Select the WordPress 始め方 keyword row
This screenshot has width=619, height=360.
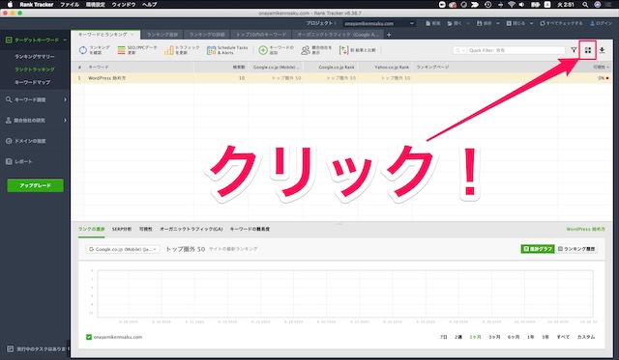341,78
